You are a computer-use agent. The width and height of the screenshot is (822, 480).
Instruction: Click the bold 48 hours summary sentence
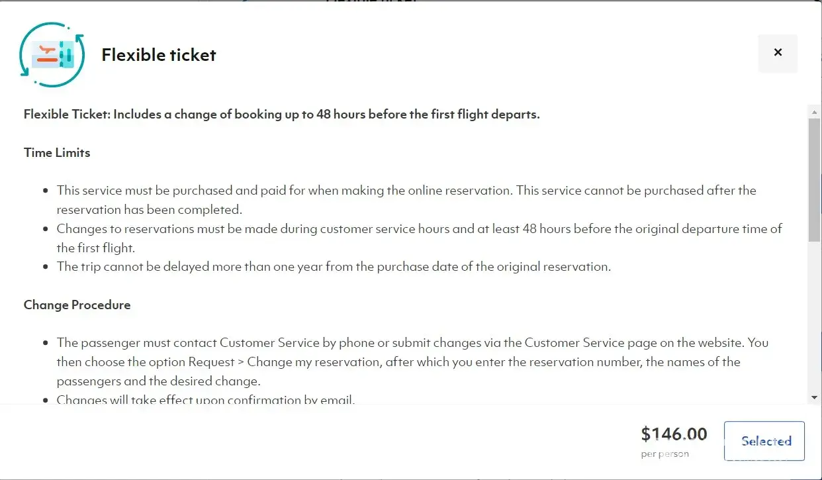pyautogui.click(x=281, y=115)
